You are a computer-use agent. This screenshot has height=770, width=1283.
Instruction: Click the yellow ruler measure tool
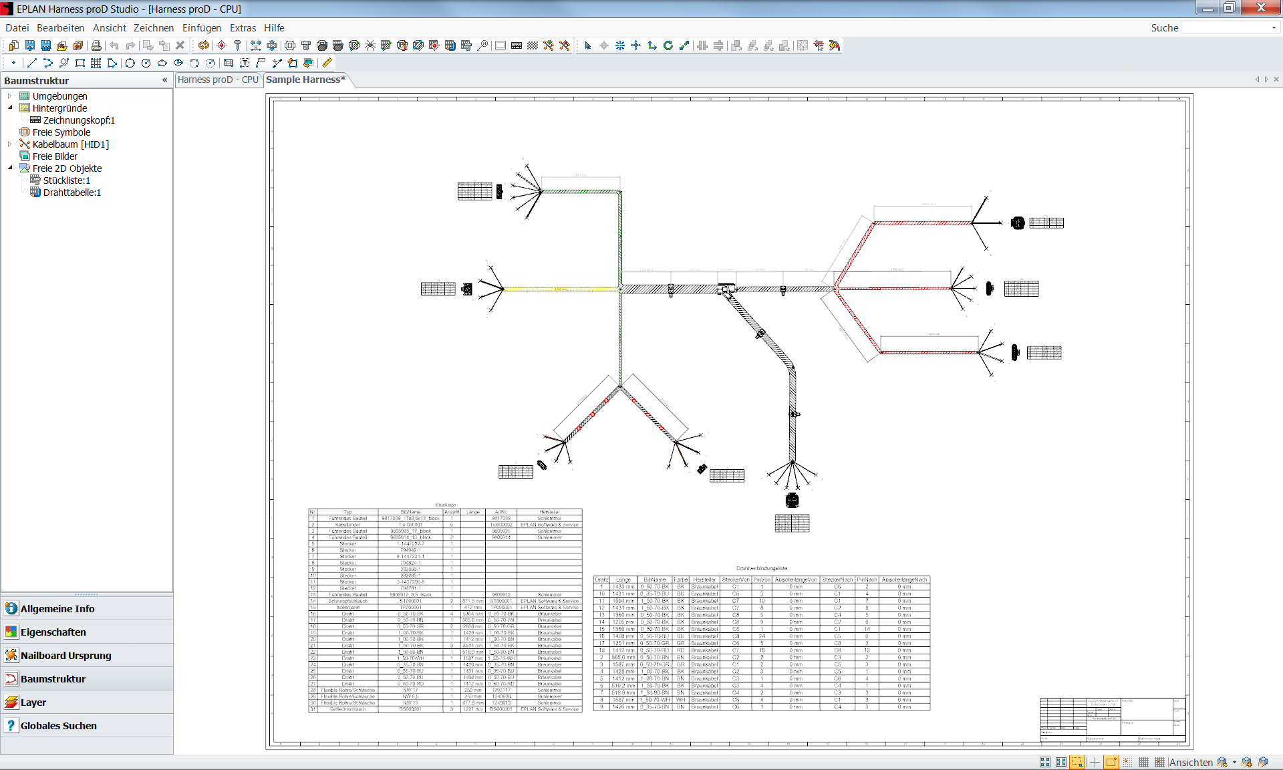(x=327, y=63)
